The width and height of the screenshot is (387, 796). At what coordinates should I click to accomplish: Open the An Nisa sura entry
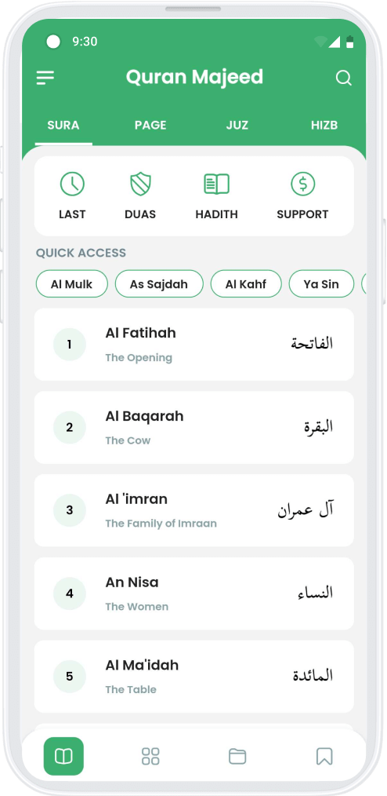pyautogui.click(x=194, y=593)
